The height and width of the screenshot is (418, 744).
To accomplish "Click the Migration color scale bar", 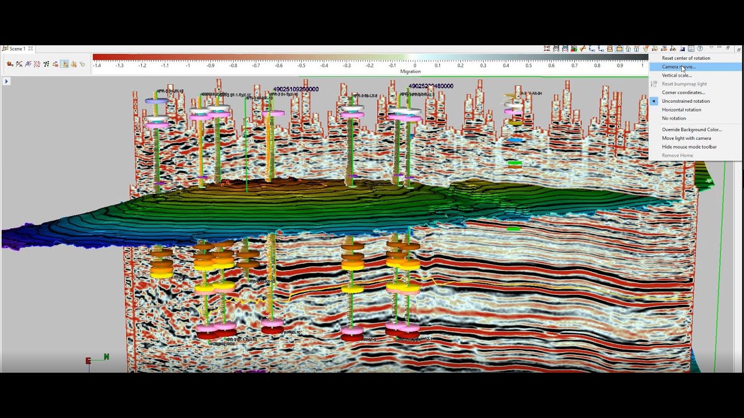I will [370, 57].
